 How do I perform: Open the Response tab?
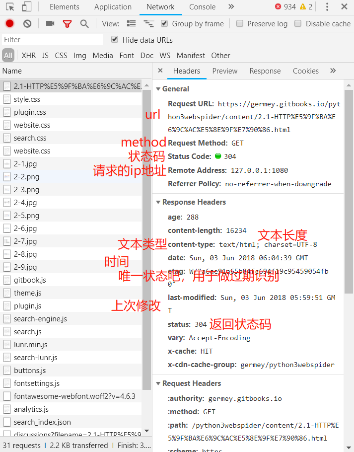pos(265,71)
